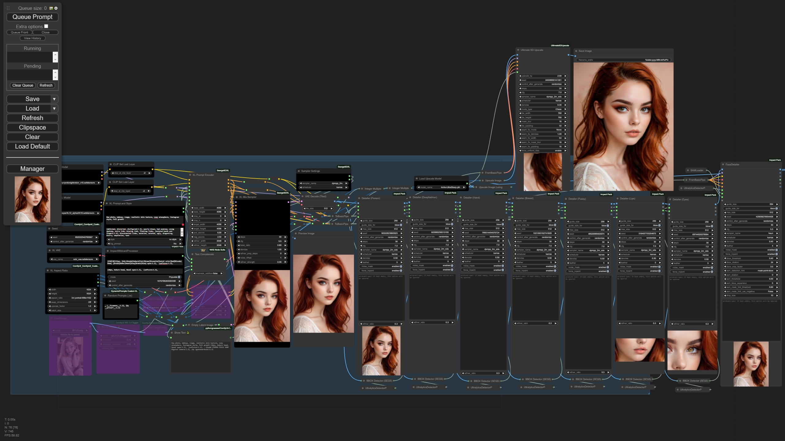The width and height of the screenshot is (785, 441).
Task: Click the XL Mix Sampler node title dot
Action: pyautogui.click(x=237, y=197)
